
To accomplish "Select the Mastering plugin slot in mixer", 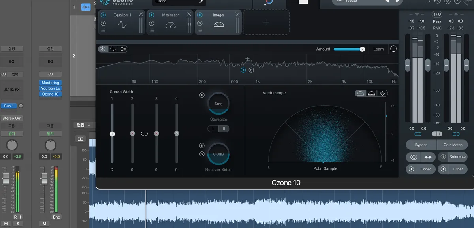I will click(50, 83).
